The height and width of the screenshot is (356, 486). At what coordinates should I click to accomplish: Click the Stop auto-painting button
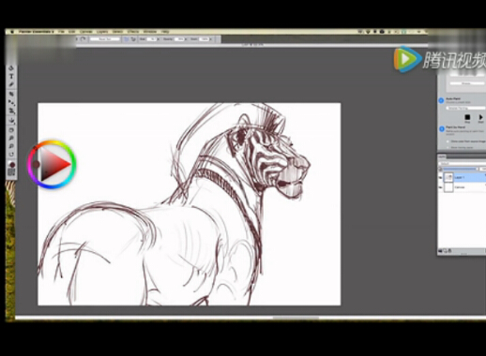point(467,117)
